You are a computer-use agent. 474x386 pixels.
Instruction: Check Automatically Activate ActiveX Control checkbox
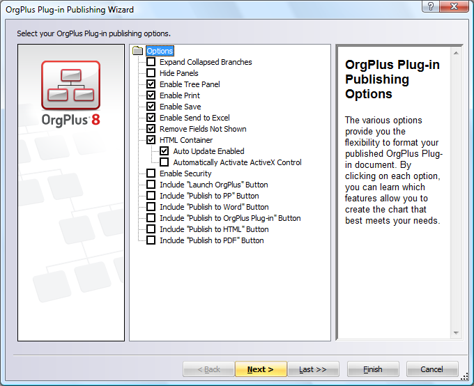(x=164, y=162)
